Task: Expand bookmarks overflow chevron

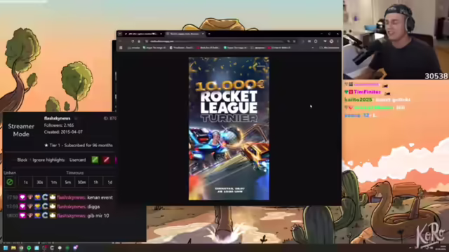Action: (313, 48)
